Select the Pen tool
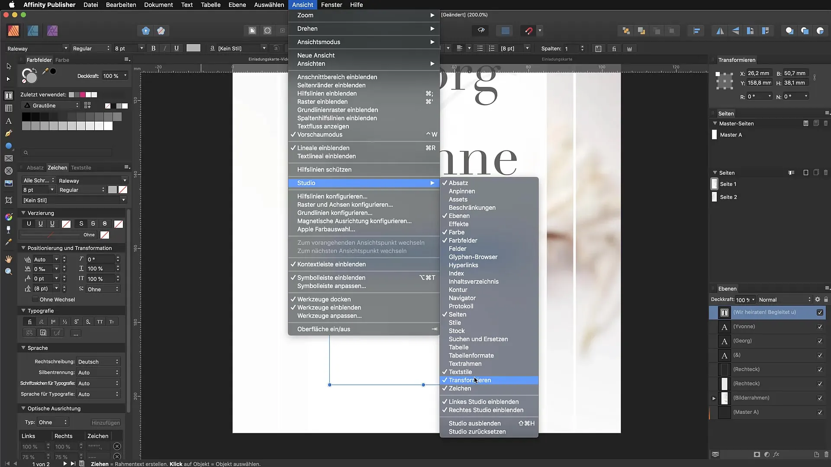The image size is (831, 467). pyautogui.click(x=9, y=134)
